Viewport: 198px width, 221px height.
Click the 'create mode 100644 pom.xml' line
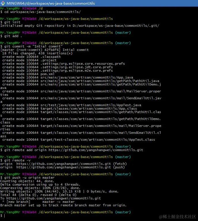pos(28,74)
